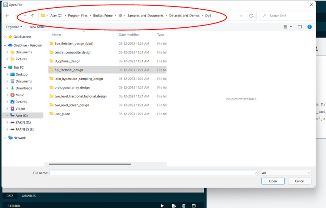Select Box_Behnken_design_(bbd) folder
Viewport: 326px width, 208px height.
click(107, 44)
